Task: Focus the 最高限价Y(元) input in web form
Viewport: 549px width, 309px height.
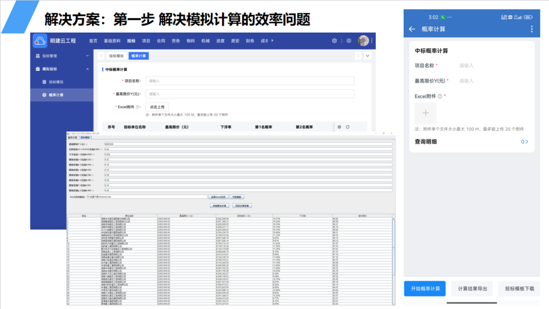Action: 250,94
